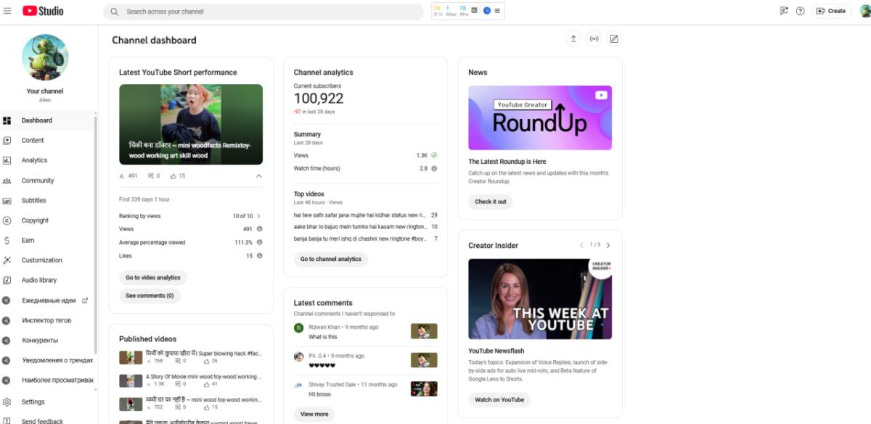Click the Уведомления о трендах sidebar icon

(7, 360)
